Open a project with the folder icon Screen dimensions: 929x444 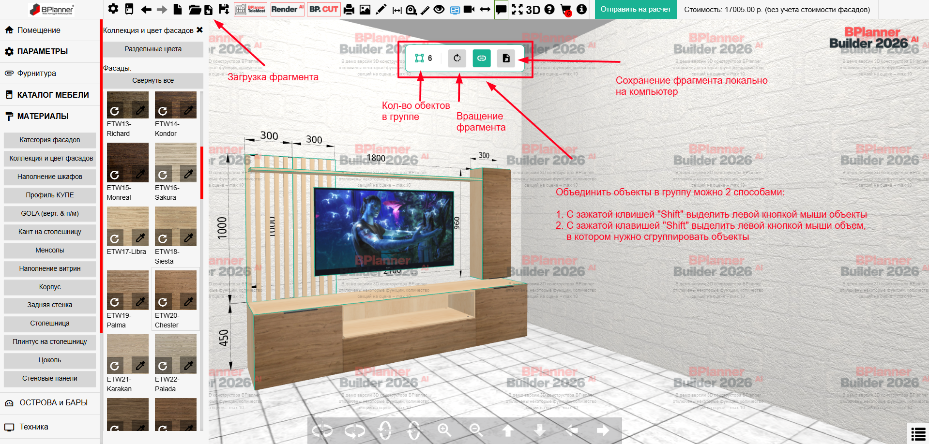[194, 9]
